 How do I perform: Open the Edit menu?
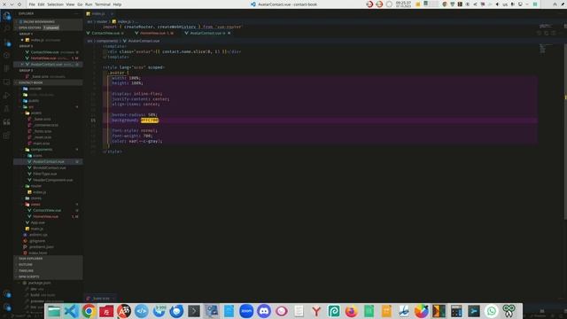pos(41,4)
